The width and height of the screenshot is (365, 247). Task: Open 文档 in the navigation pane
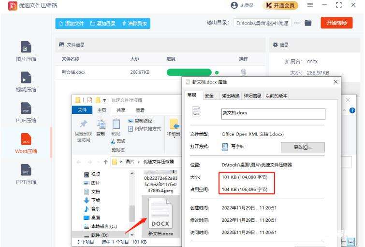click(92, 192)
